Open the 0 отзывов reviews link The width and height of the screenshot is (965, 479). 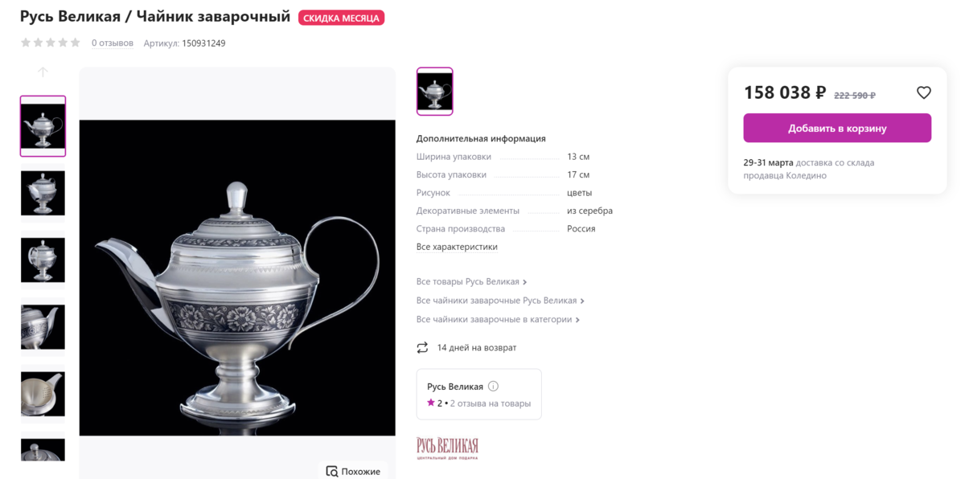pyautogui.click(x=113, y=43)
